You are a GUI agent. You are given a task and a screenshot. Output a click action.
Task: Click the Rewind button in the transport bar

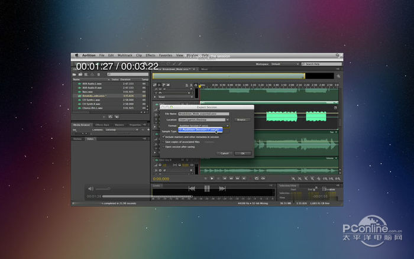(x=231, y=179)
